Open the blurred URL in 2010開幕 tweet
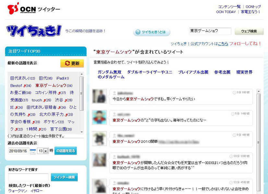This screenshot has width=268, height=194. point(178,142)
